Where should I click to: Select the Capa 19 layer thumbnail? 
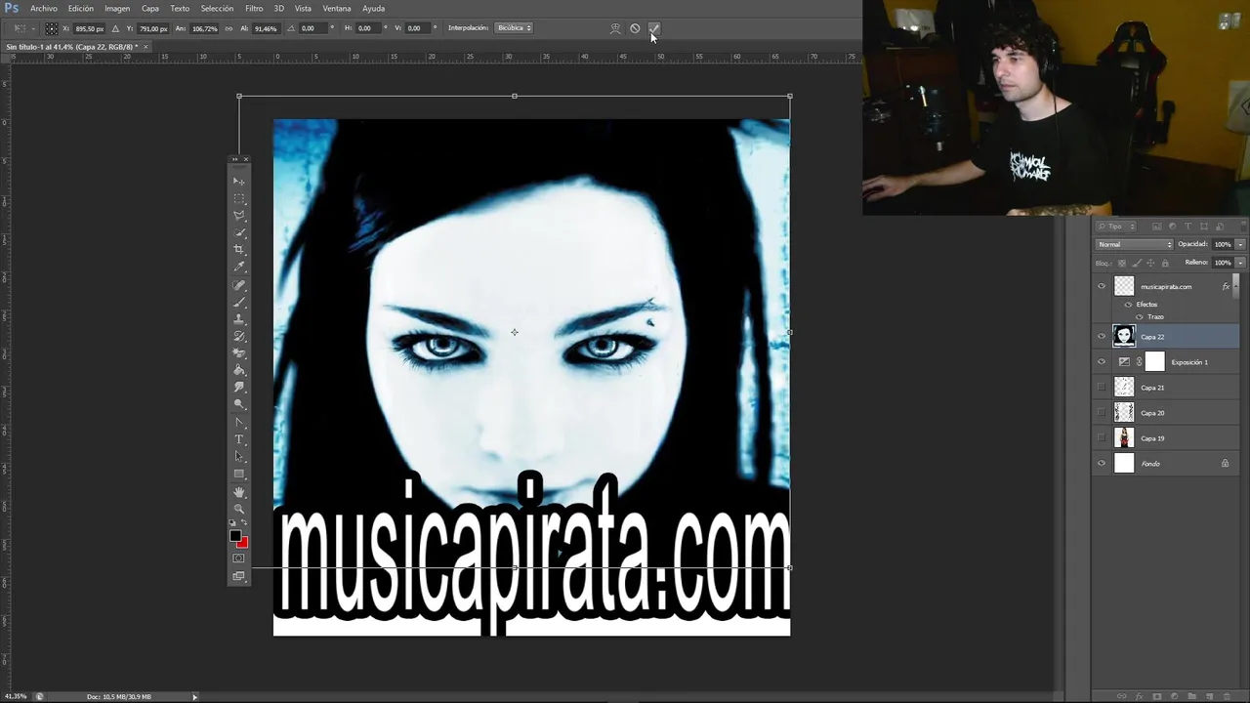(x=1124, y=438)
